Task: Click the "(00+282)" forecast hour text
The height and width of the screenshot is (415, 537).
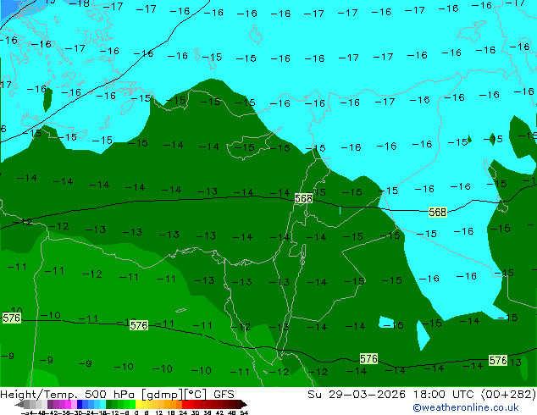Action: point(508,395)
